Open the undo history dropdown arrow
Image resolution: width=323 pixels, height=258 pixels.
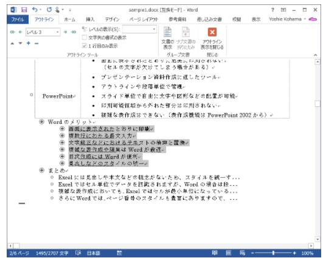coord(41,10)
